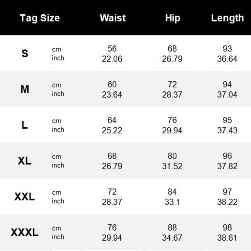The image size is (251, 251).
Task: Select the S size label
Action: point(25,54)
